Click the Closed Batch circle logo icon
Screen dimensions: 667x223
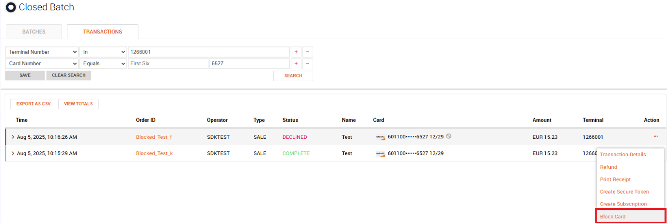(x=11, y=8)
